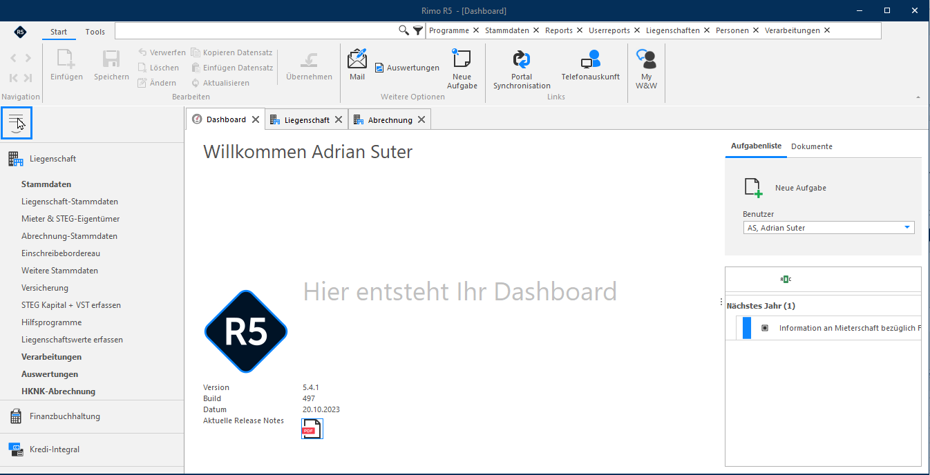Switch to the Tools ribbon tab
Image resolution: width=930 pixels, height=475 pixels.
coord(95,32)
